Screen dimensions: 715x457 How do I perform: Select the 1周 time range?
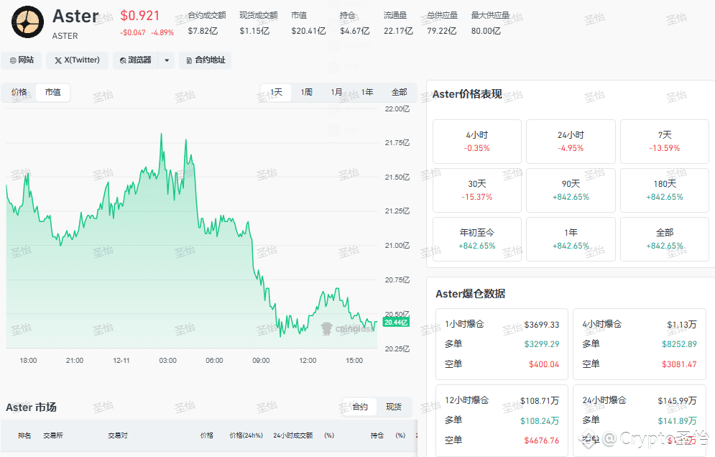[307, 92]
